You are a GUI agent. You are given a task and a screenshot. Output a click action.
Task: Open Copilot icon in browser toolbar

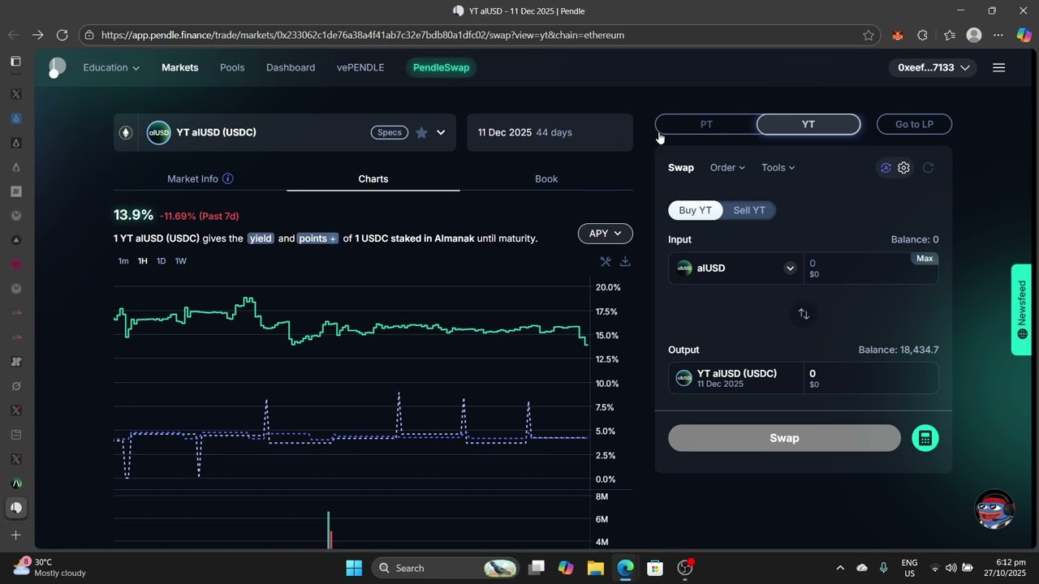tap(1024, 35)
